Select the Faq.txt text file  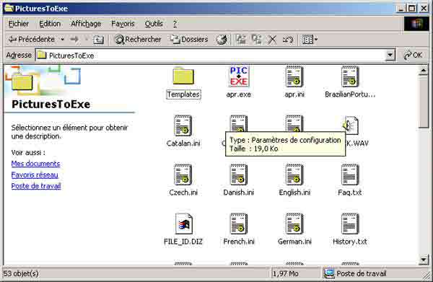(350, 175)
